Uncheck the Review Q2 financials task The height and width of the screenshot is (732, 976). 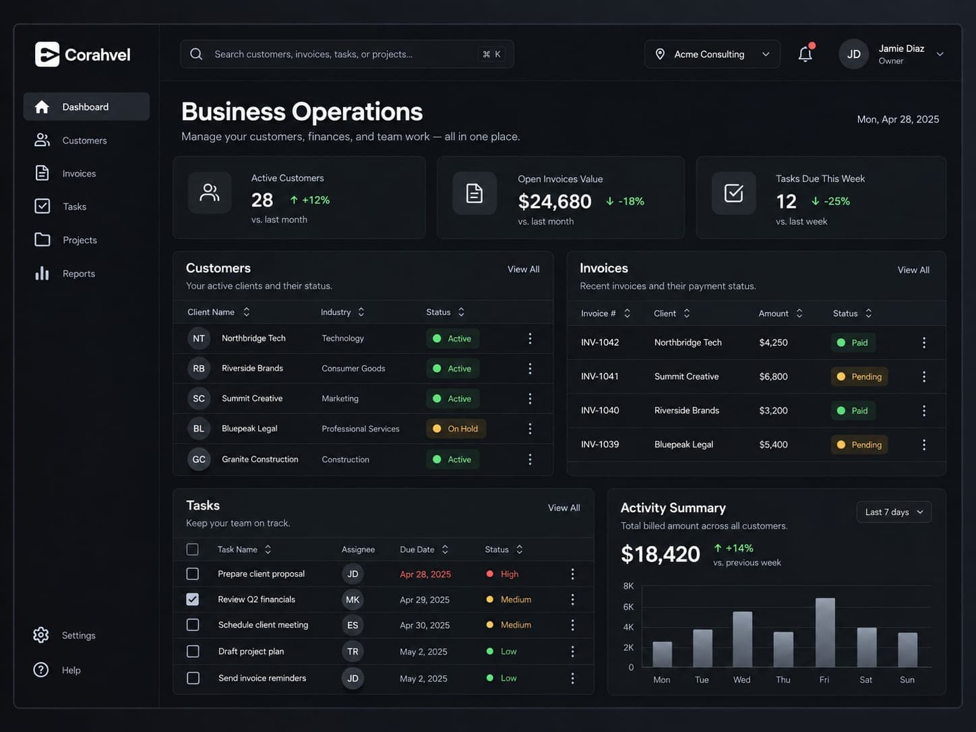coord(193,599)
